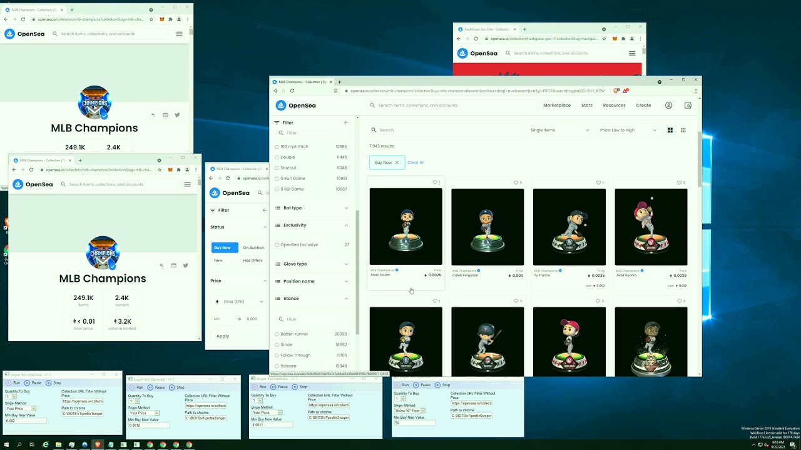
Task: Open Snipe Method dropdown showing Below % Floor
Action: pos(409,411)
